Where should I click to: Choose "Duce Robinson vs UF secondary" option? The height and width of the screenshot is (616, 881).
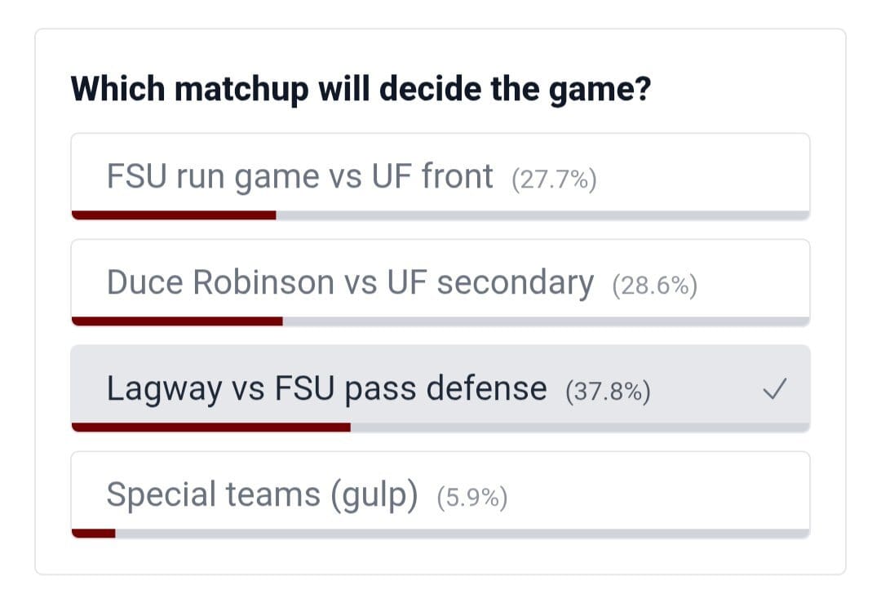[x=349, y=282]
